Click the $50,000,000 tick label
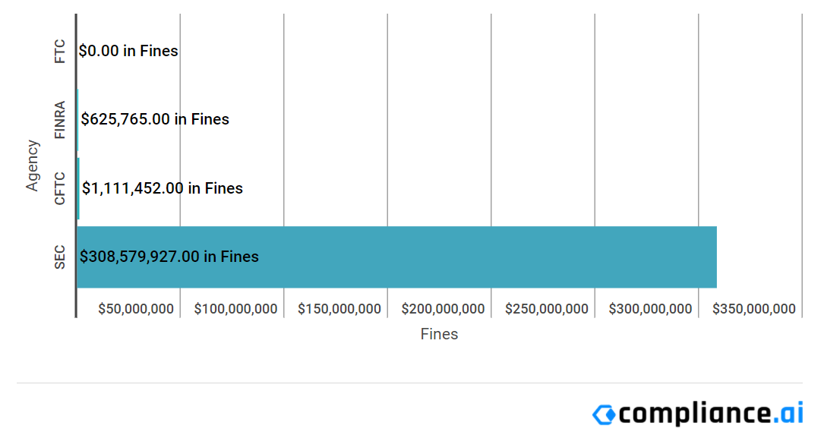This screenshot has height=435, width=824. click(136, 309)
